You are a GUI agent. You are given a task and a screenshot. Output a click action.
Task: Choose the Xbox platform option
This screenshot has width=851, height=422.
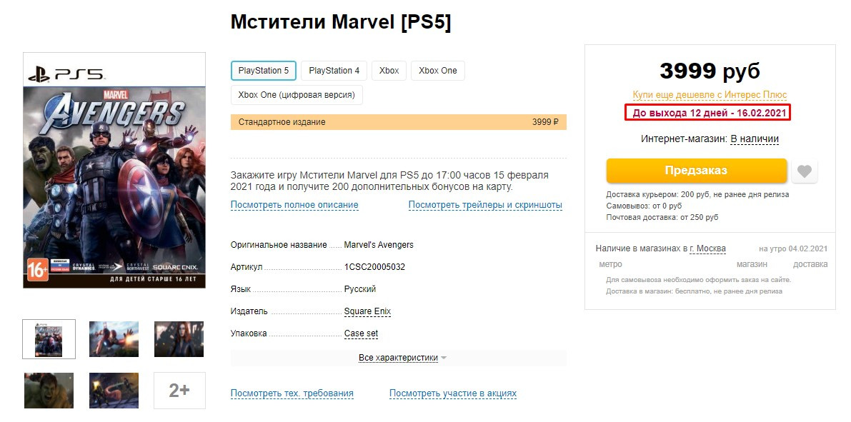389,71
